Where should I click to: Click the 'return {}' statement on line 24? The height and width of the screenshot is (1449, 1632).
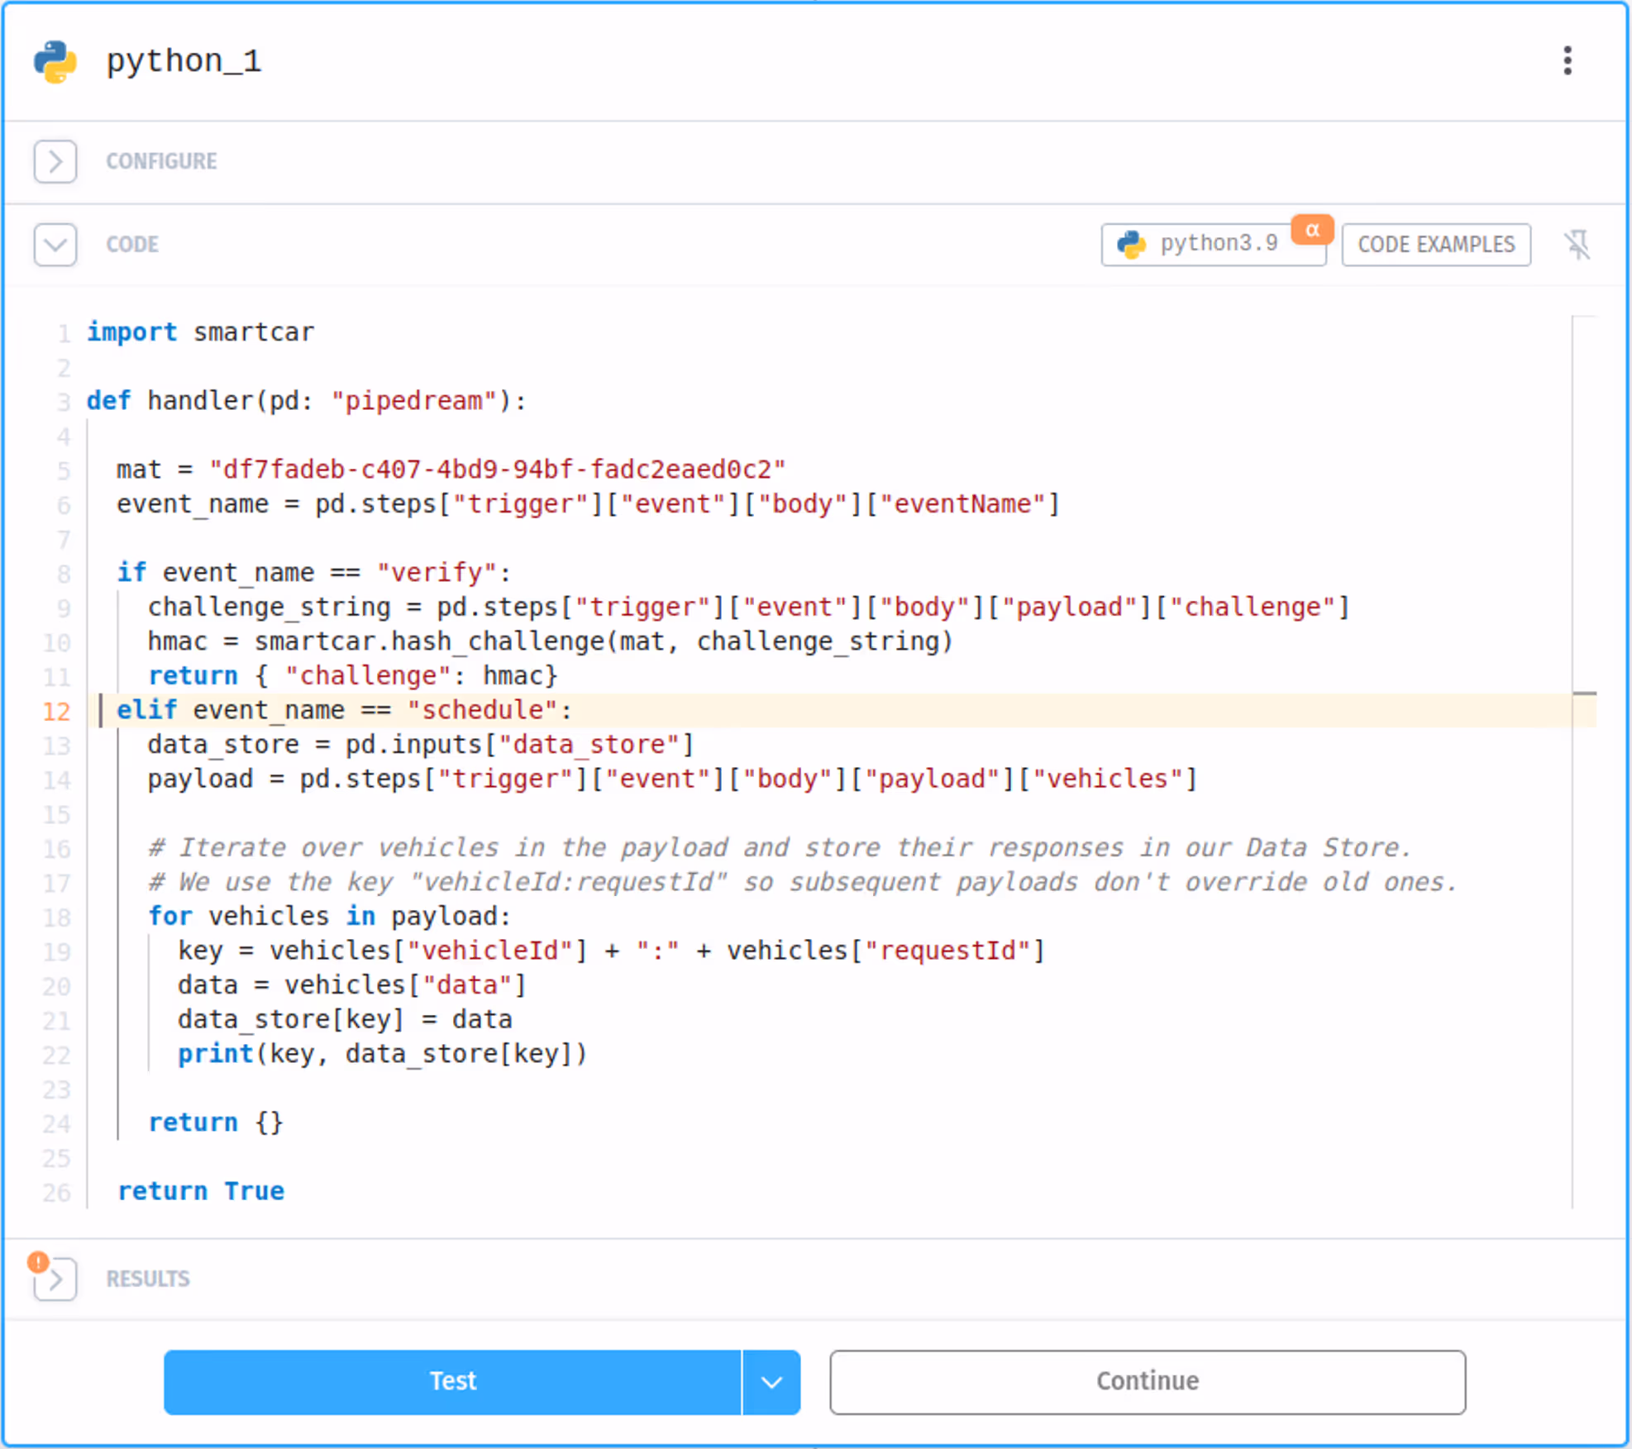(x=215, y=1122)
